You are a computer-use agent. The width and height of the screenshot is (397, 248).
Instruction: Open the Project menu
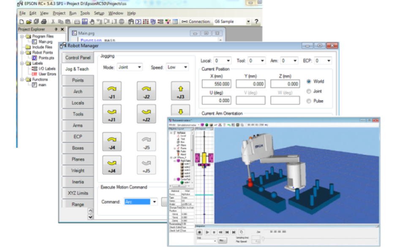(x=59, y=13)
